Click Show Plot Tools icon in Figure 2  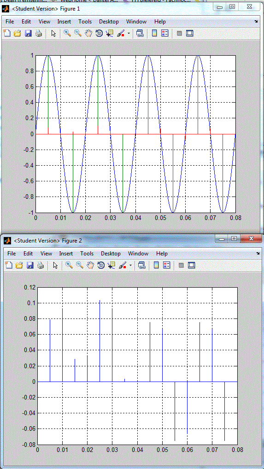[192, 265]
